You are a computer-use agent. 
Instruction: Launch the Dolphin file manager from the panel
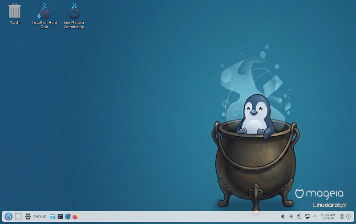53,216
